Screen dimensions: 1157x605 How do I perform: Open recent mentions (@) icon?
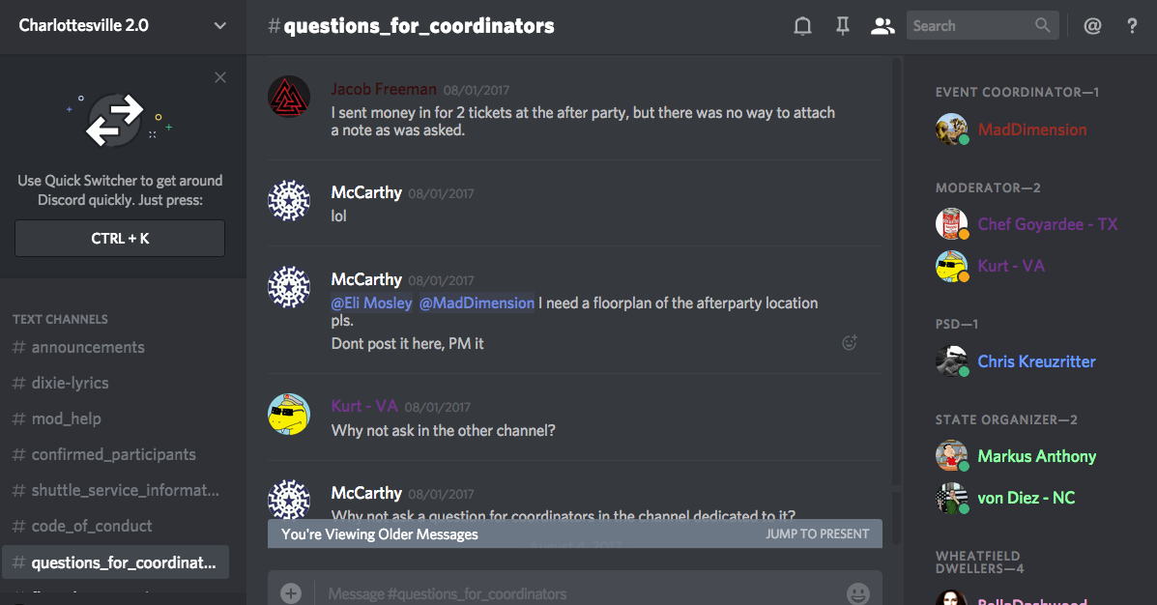tap(1092, 26)
